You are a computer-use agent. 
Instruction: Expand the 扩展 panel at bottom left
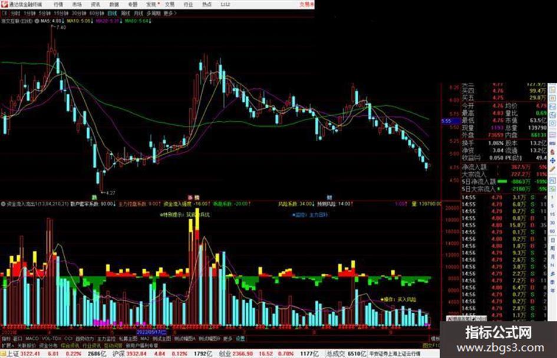(x=8, y=345)
